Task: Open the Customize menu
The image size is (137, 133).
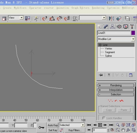Action: click(x=113, y=8)
